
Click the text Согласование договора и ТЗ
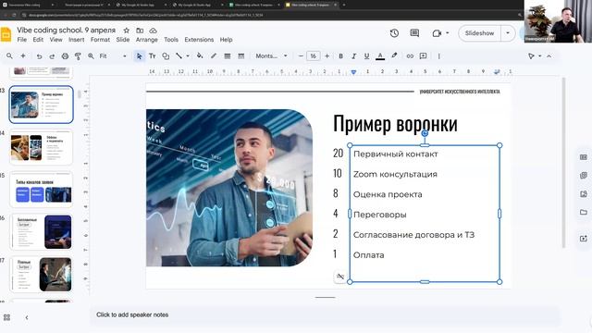[x=413, y=235]
